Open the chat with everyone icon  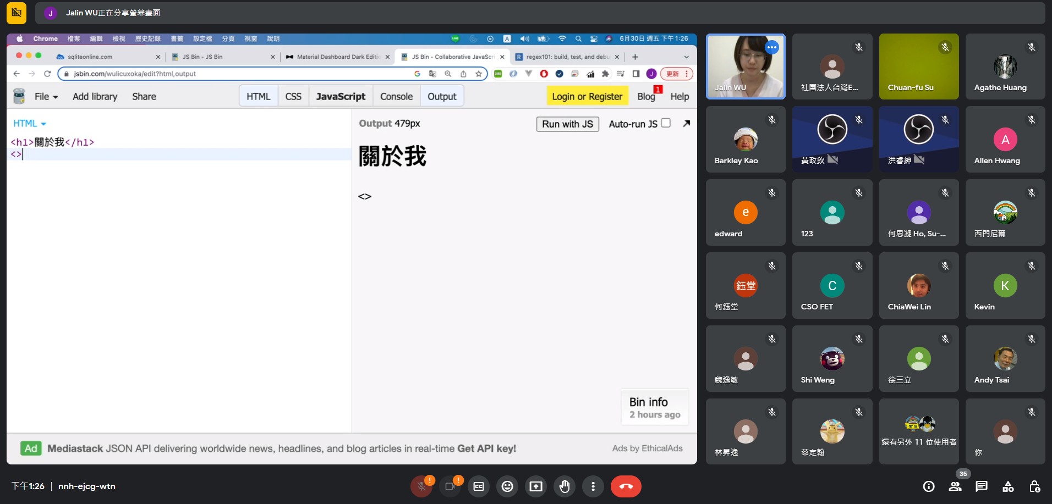coord(982,486)
